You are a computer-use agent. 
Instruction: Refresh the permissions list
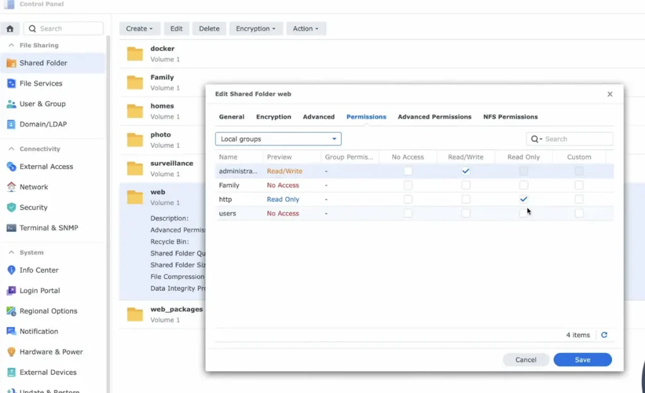604,335
